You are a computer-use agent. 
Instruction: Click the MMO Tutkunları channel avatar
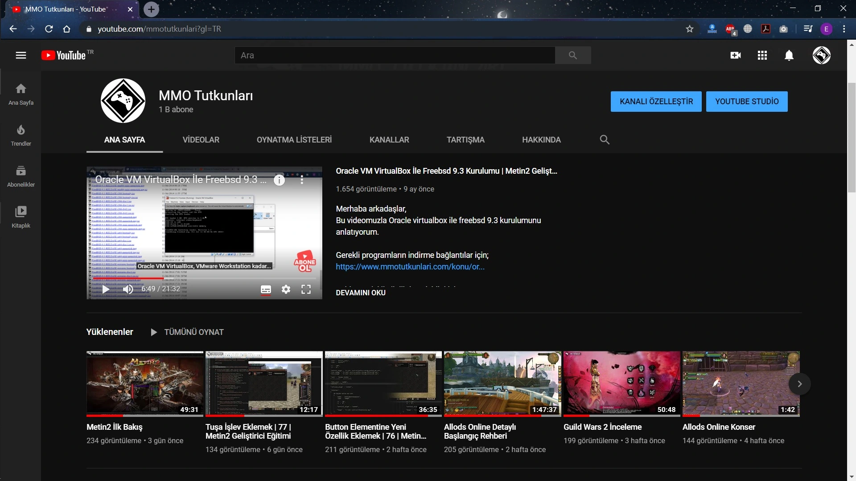point(123,101)
